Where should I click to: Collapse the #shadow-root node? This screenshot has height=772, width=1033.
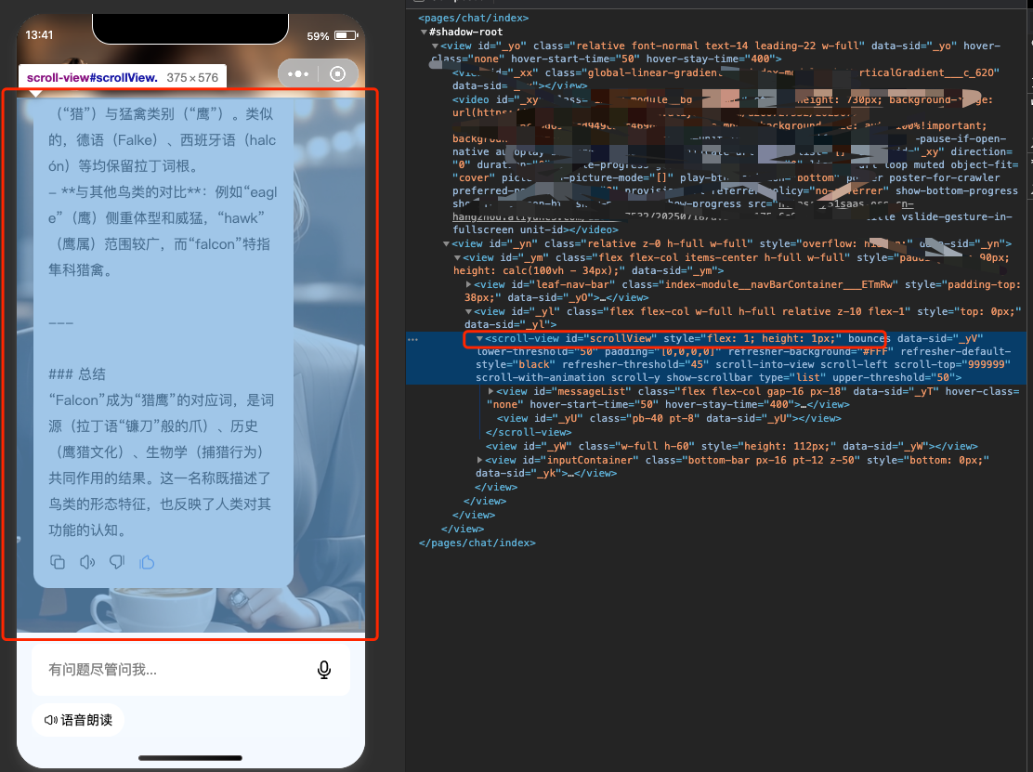pos(424,32)
